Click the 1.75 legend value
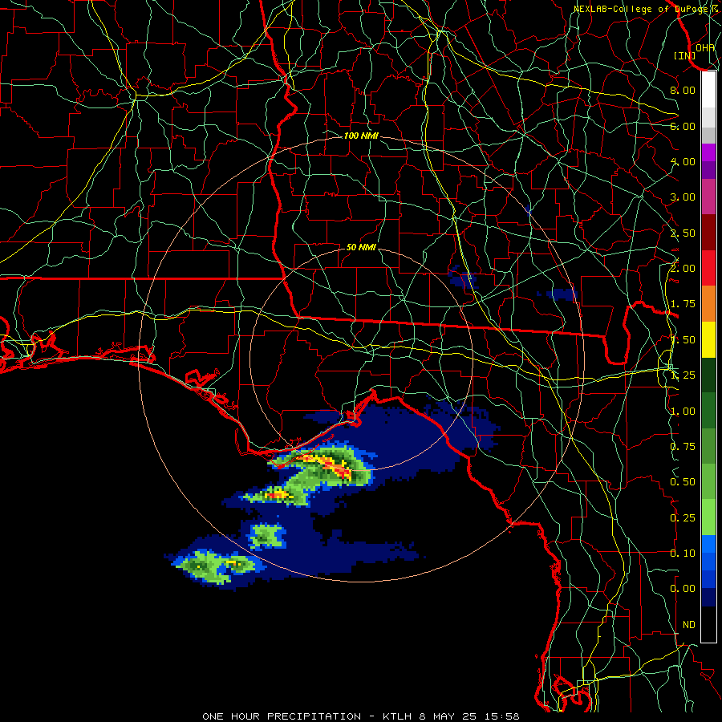 tap(683, 304)
